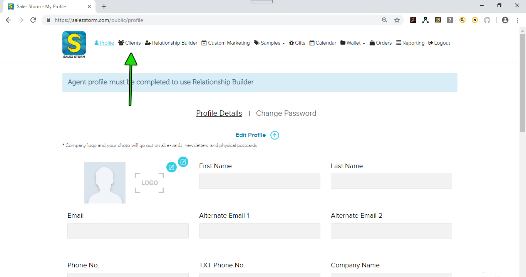Click the Logout link

pos(439,43)
